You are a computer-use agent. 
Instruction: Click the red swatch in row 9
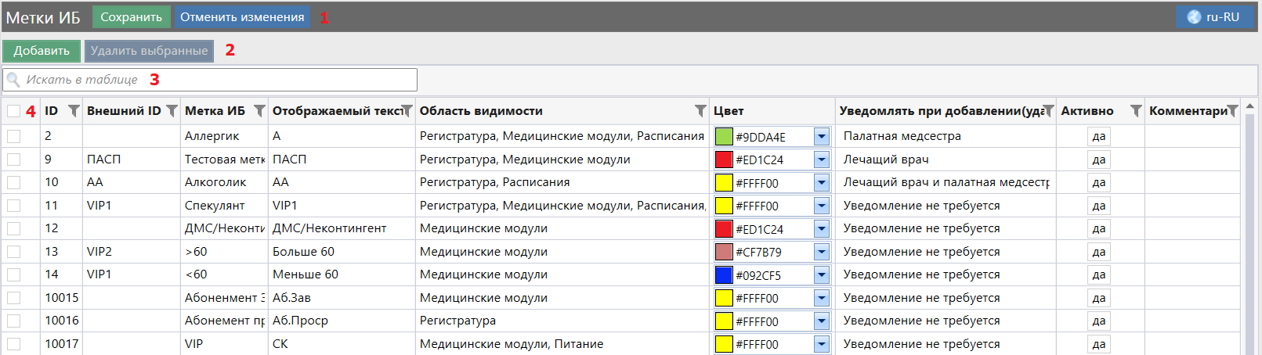click(x=724, y=160)
